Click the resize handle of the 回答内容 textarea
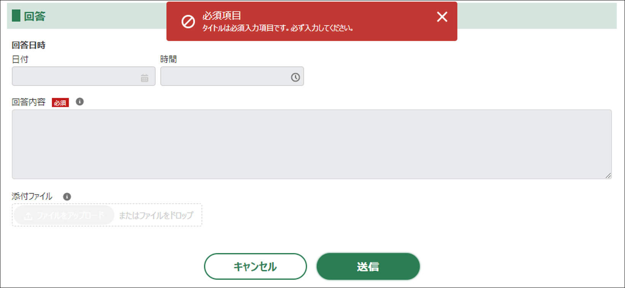This screenshot has width=625, height=288. [608, 176]
